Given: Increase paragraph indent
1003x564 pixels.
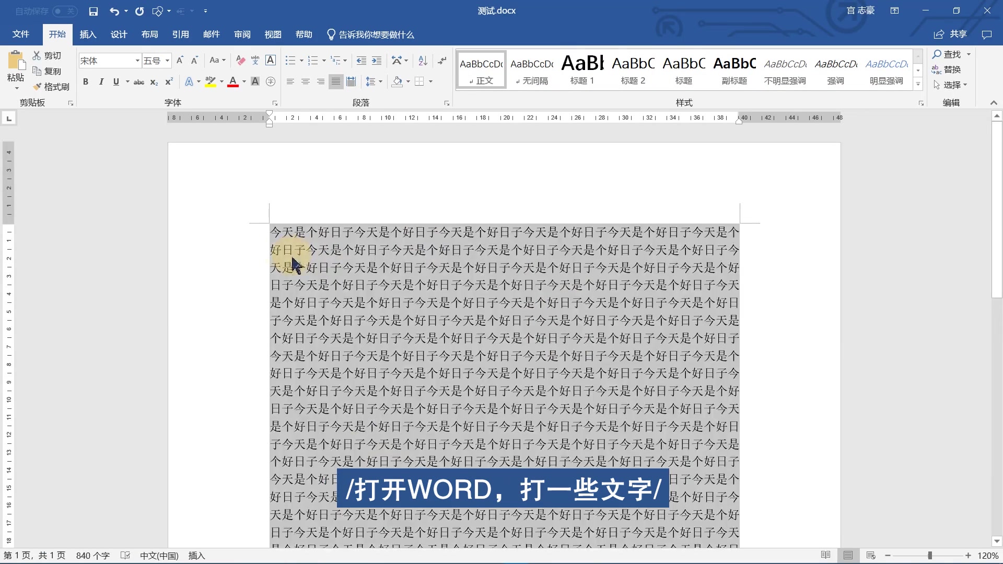Looking at the screenshot, I should pyautogui.click(x=377, y=61).
